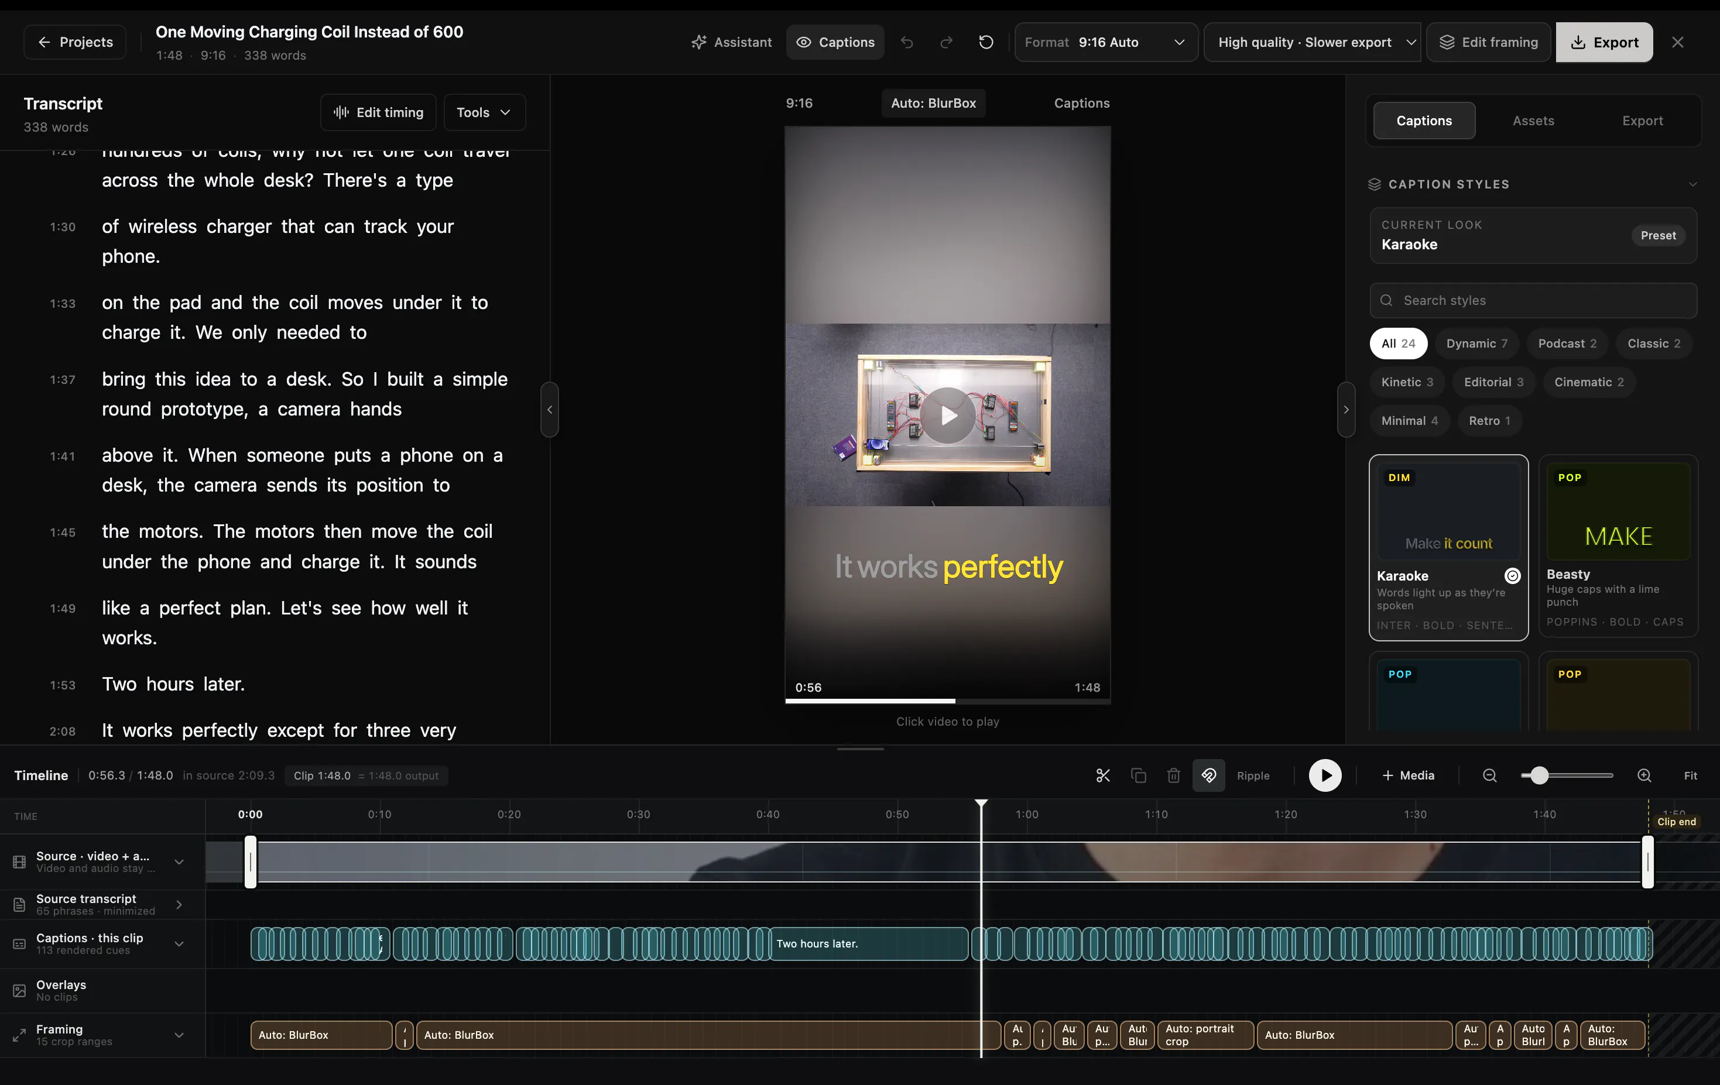Screen dimensions: 1720x1085
Task: Click the Export button in header
Action: (1603, 42)
